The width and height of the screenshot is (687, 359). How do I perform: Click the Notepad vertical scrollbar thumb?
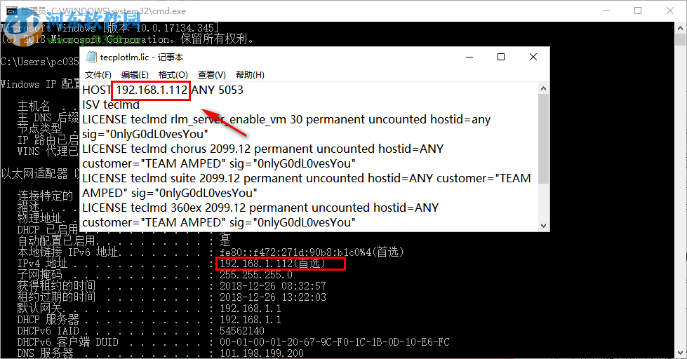point(543,139)
